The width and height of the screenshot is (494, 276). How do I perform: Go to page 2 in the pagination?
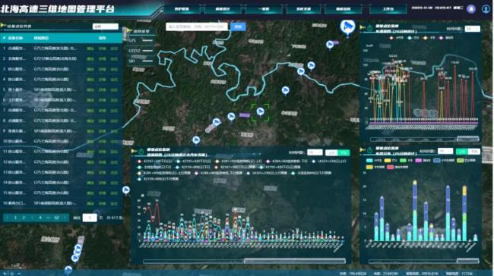pos(24,218)
